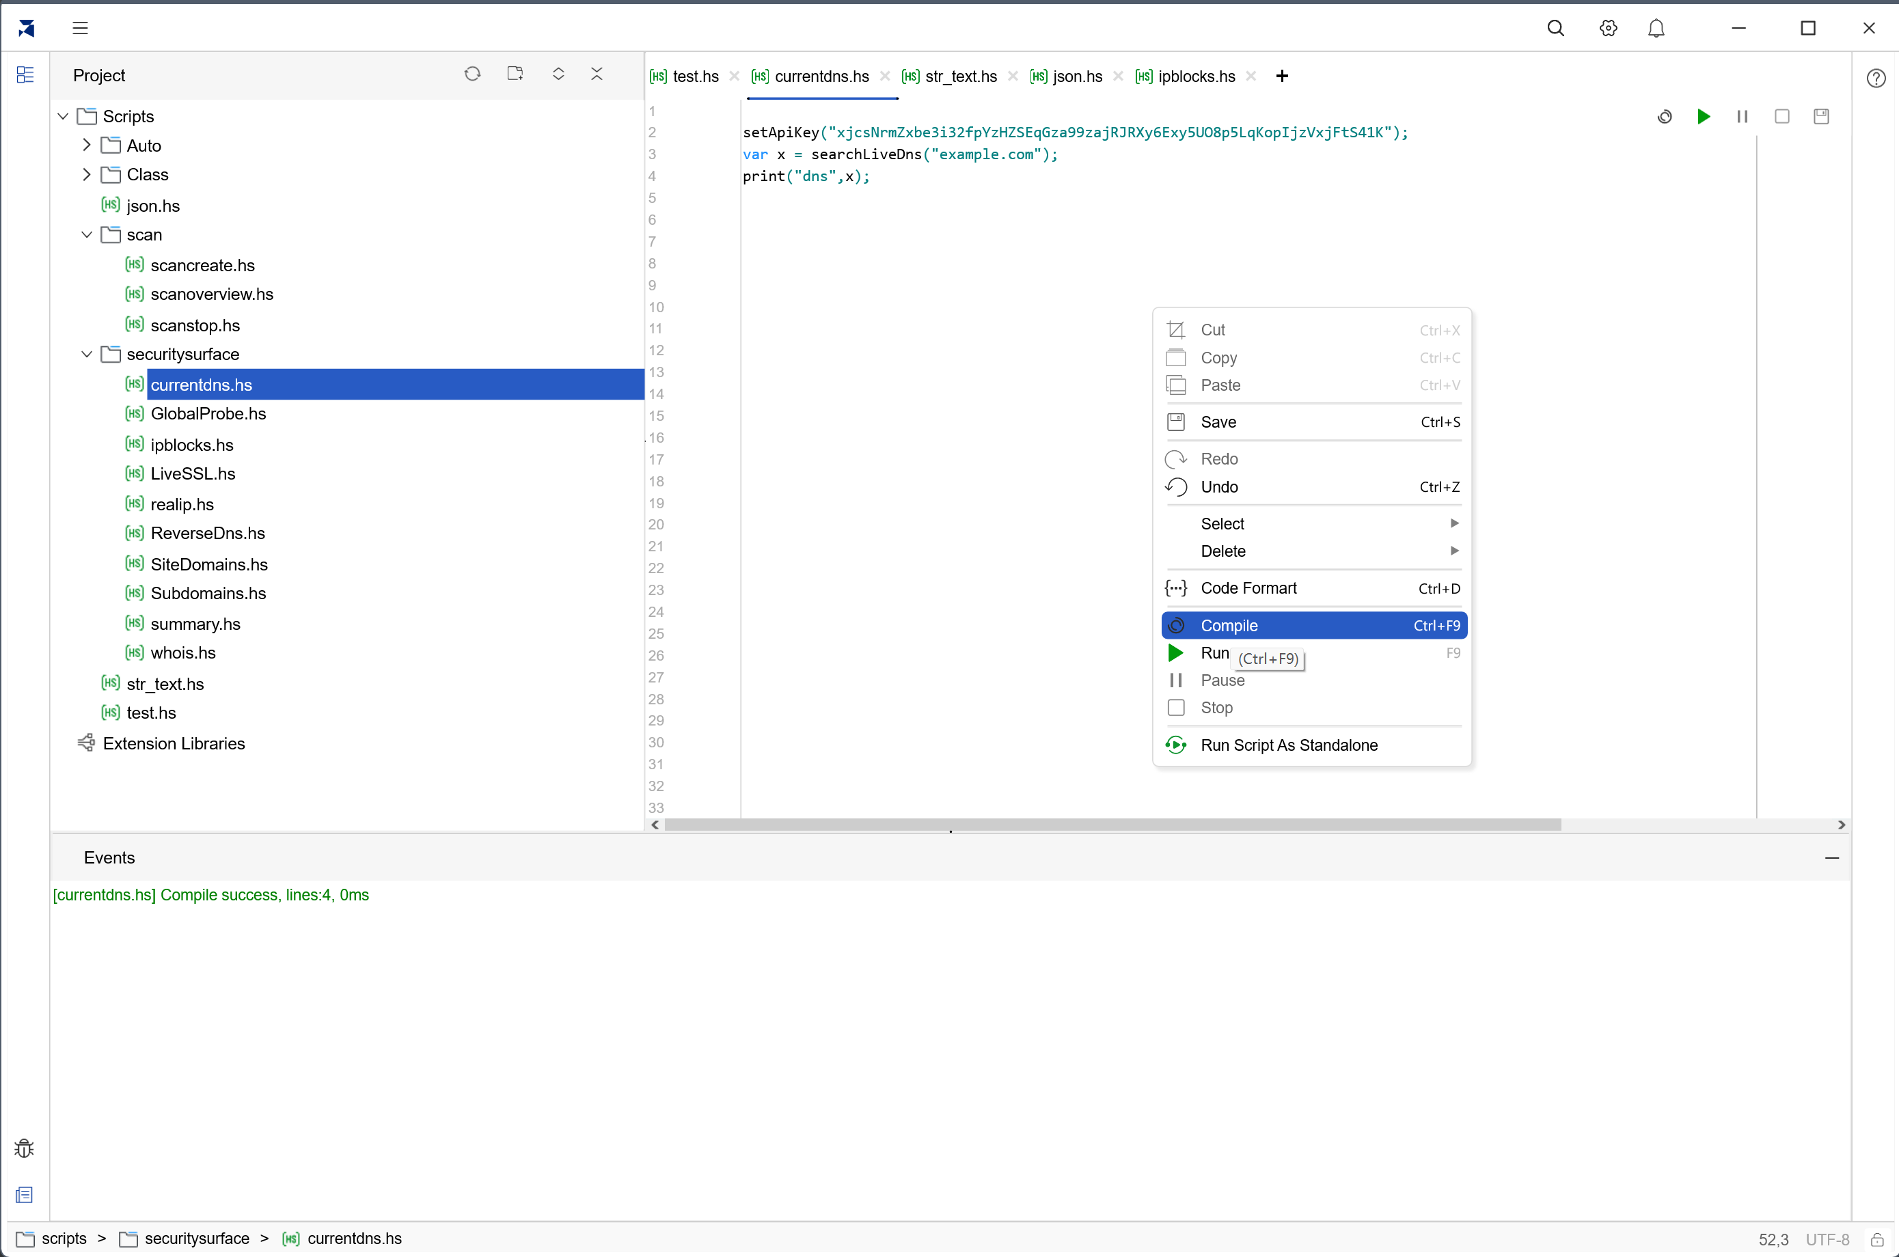
Task: Open scanoverview.hs in the project tree
Action: 212,294
